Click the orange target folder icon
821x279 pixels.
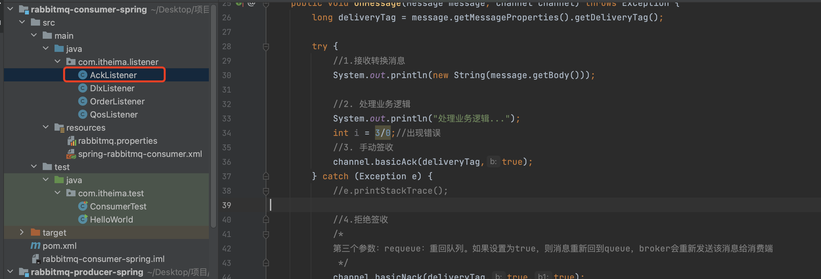pyautogui.click(x=35, y=232)
